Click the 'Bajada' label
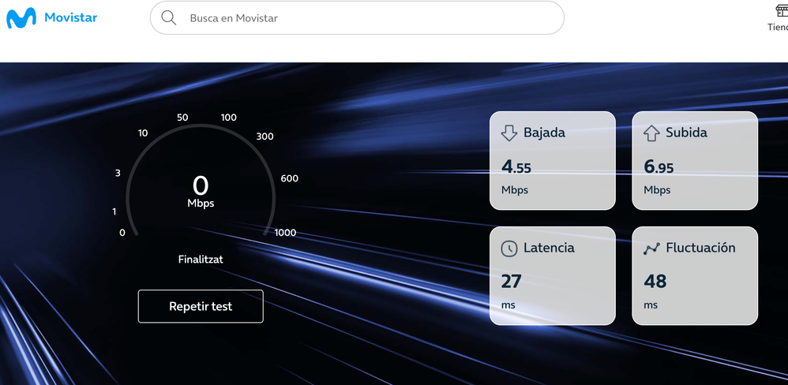788x385 pixels. point(544,133)
